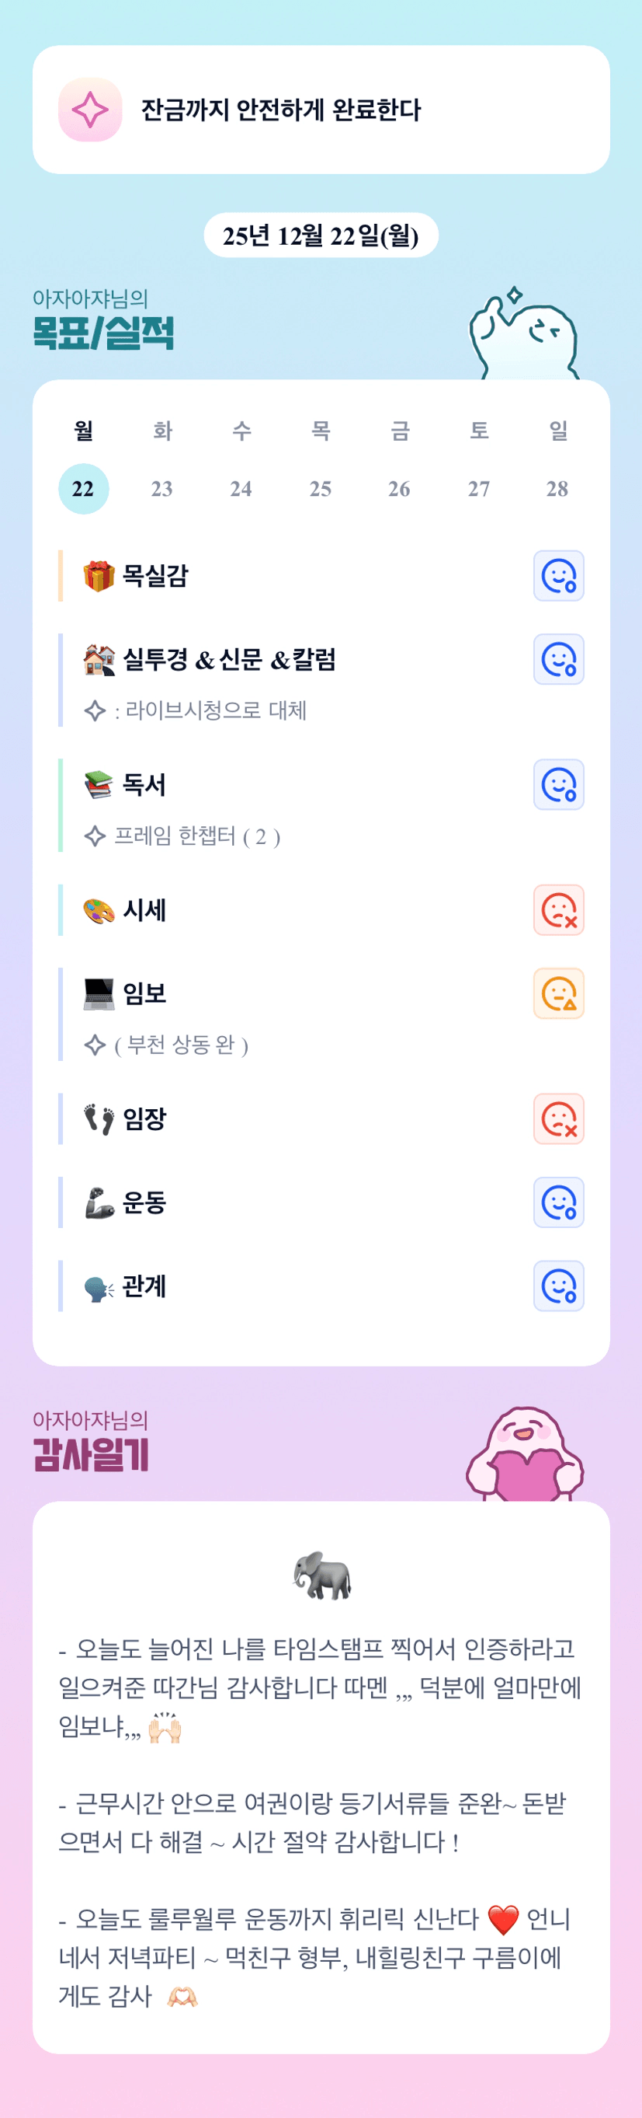This screenshot has height=2118, width=642.
Task: Select day 22 in the week calendar
Action: point(83,488)
